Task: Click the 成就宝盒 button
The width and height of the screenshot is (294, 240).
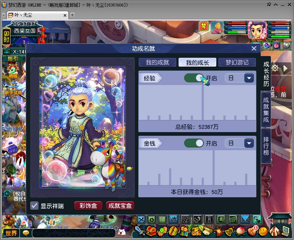Action: tap(120, 206)
